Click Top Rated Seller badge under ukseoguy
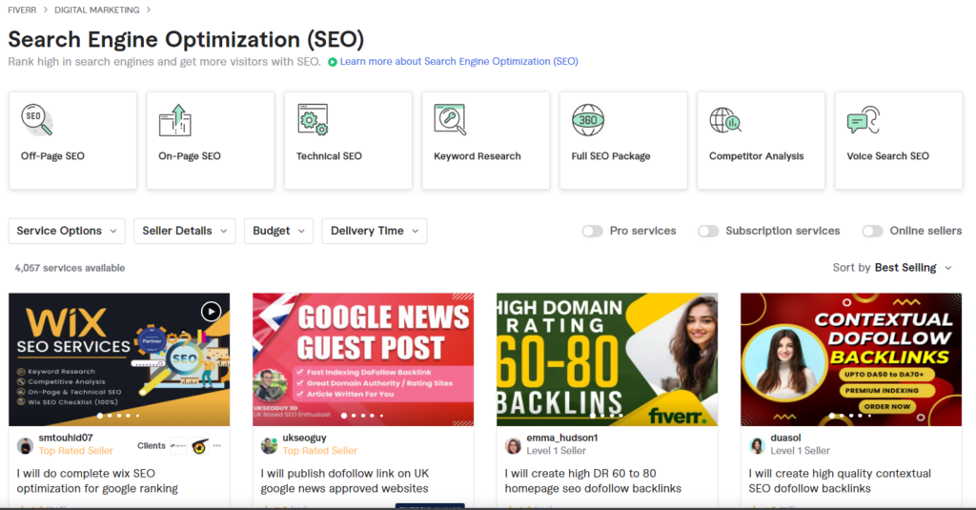 [x=320, y=451]
